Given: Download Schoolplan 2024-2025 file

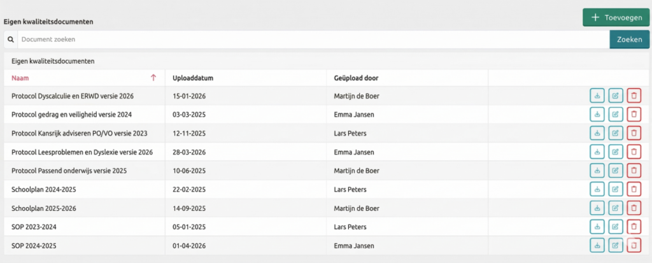Looking at the screenshot, I should [597, 189].
